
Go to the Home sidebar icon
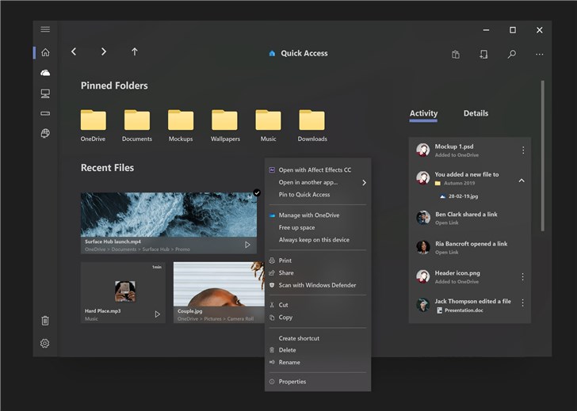45,52
